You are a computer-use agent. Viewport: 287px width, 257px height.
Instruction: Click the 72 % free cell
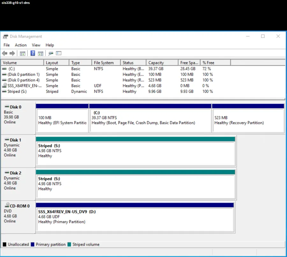tap(207, 69)
